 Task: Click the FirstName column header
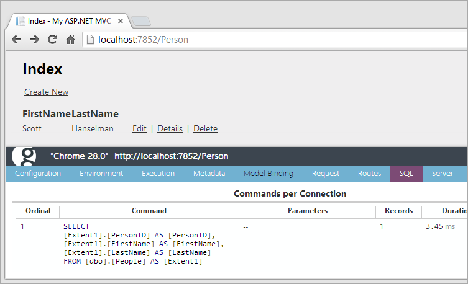[x=47, y=114]
